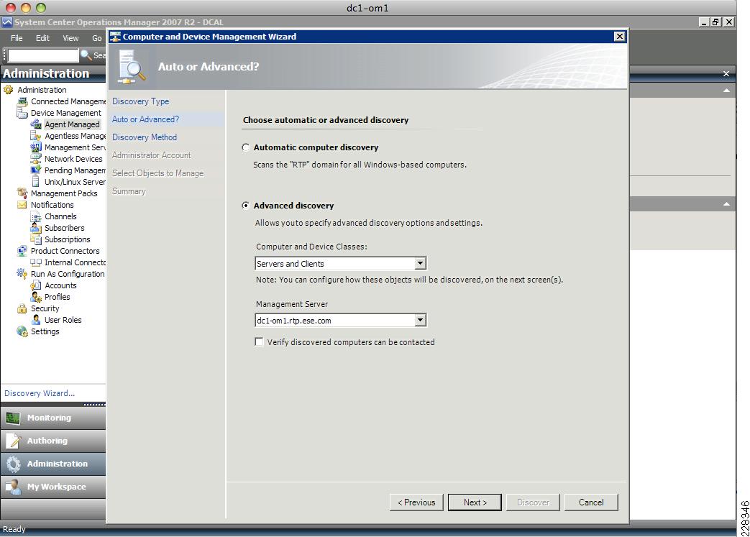The height and width of the screenshot is (537, 750).
Task: Click the Run As Configuration icon
Action: pos(22,273)
